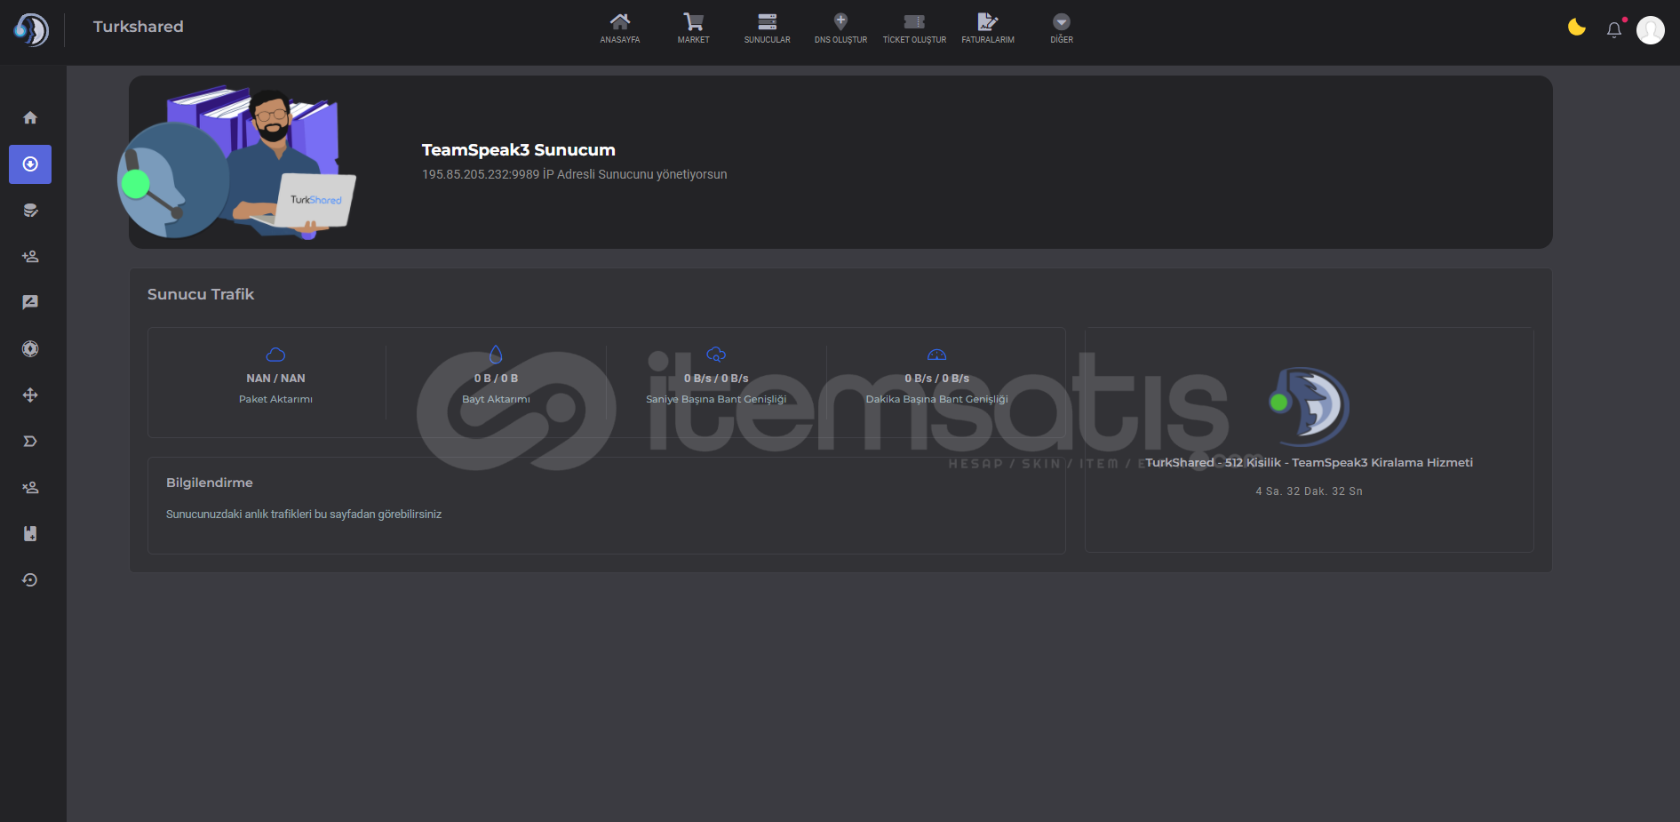Click the sidebar home icon
The height and width of the screenshot is (822, 1680).
pyautogui.click(x=30, y=118)
